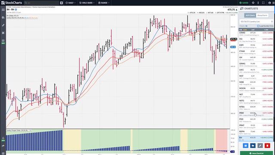Select GRWG row in the chartlist
Viewport: 275px width, 155px height.
256,65
